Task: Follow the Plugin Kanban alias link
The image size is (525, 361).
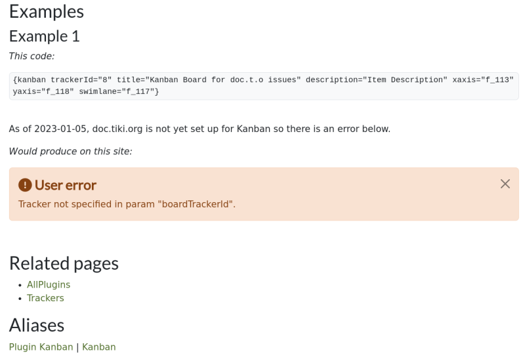Action: tap(41, 347)
